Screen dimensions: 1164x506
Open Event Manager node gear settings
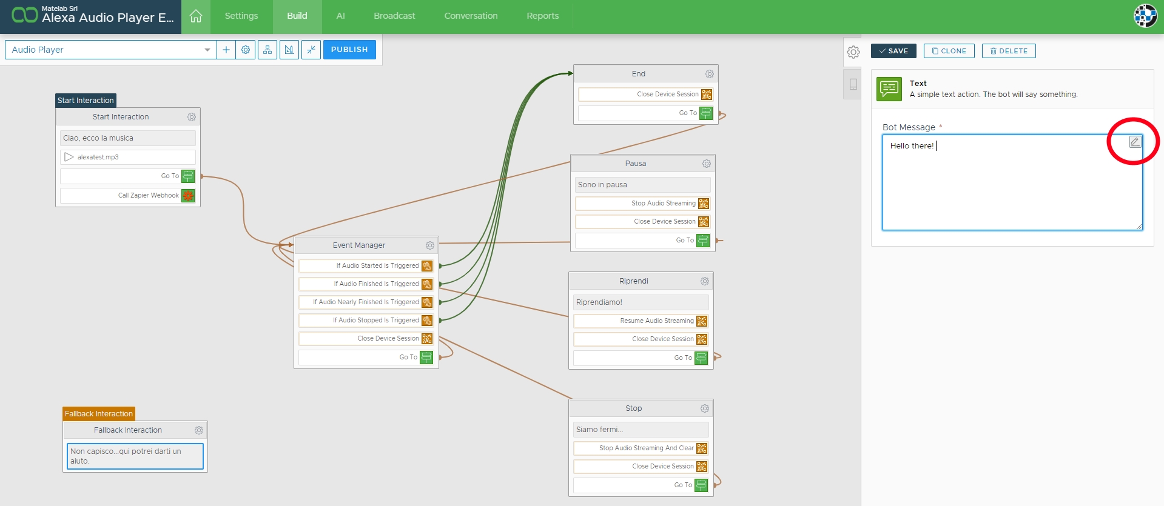click(x=430, y=245)
